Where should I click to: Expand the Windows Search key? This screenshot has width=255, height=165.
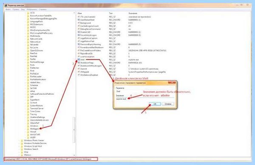pyautogui.click(x=20, y=149)
